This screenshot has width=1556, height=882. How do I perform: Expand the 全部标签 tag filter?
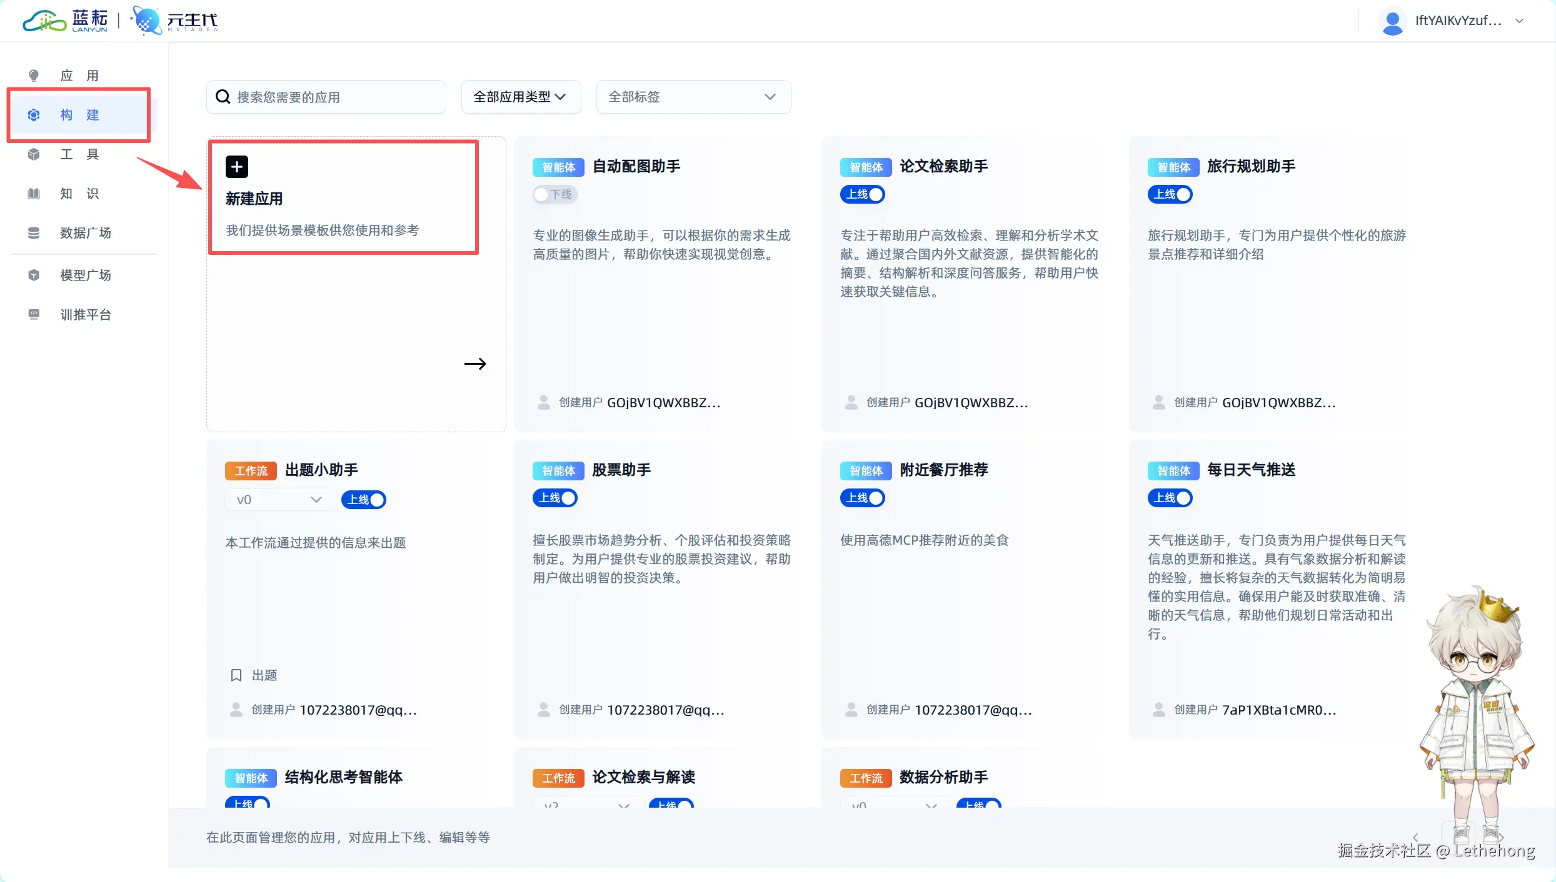pos(693,97)
